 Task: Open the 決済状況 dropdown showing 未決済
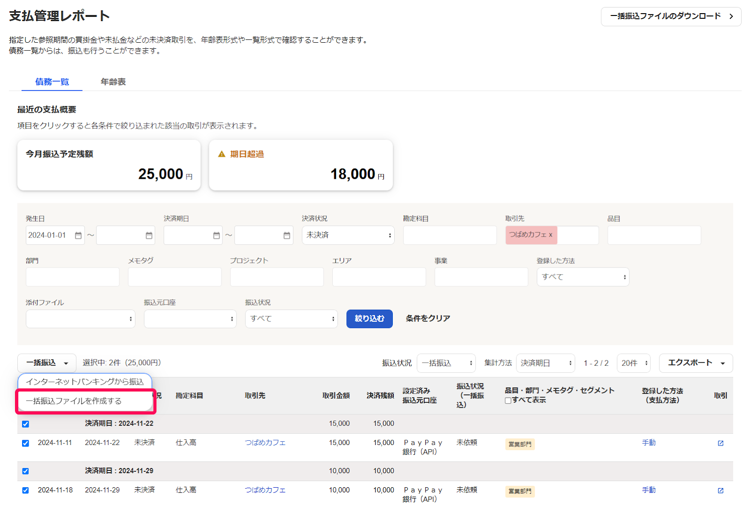click(348, 235)
